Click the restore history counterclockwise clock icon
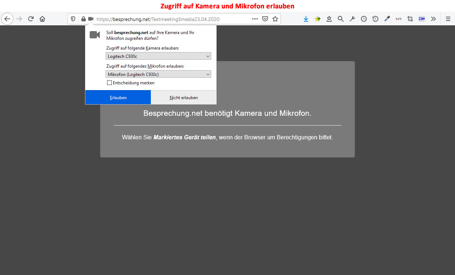The image size is (455, 275). [x=375, y=19]
